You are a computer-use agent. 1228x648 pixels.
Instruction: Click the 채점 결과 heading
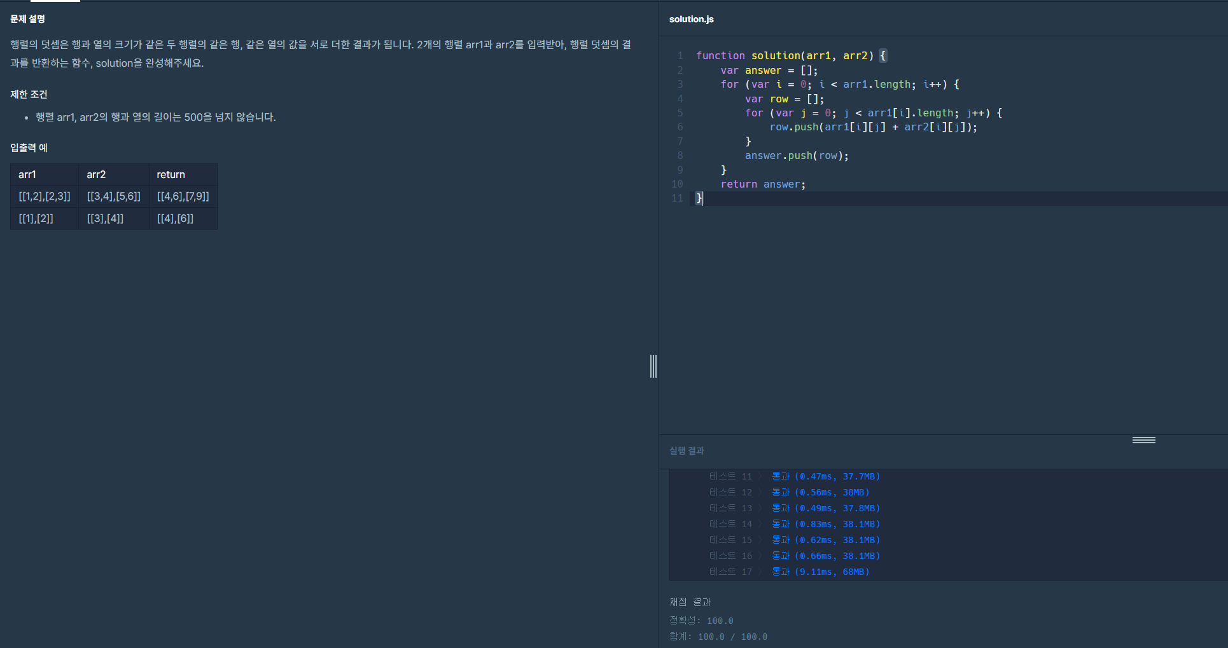pyautogui.click(x=690, y=602)
